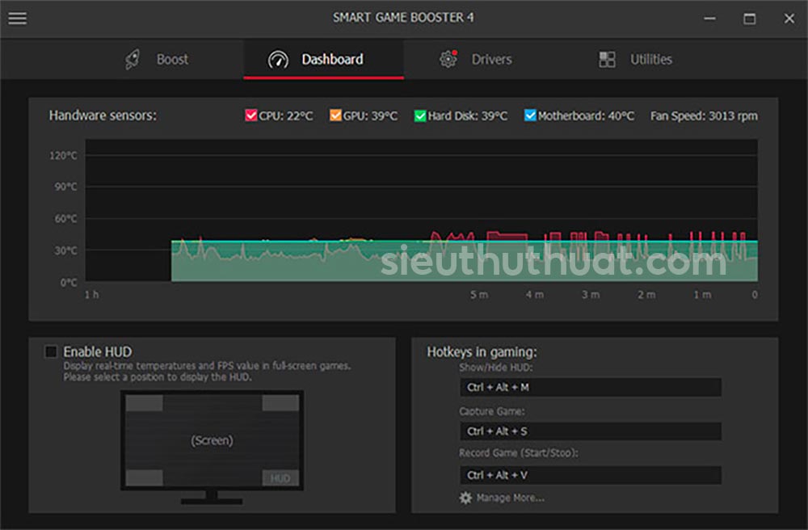Open the hamburger menu icon

pos(17,18)
